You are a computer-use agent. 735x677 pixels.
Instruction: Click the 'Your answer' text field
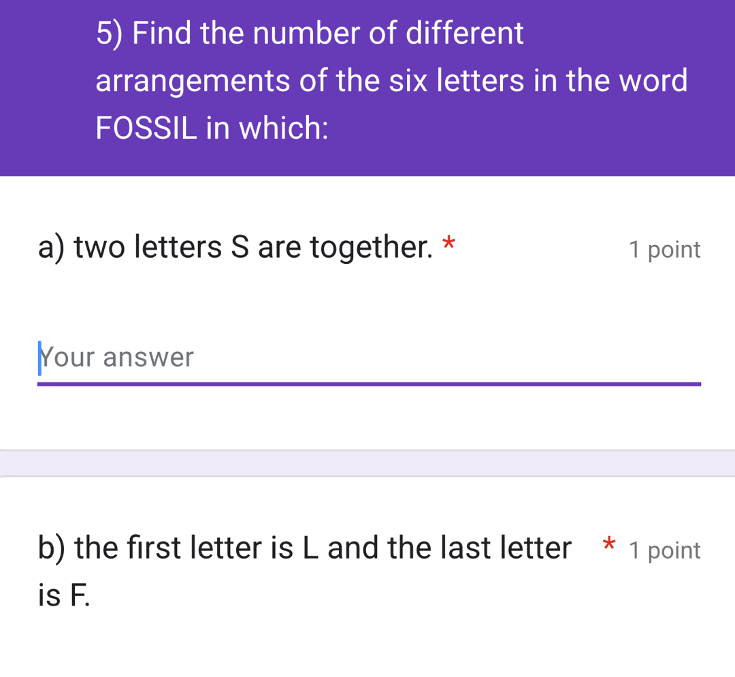coord(367,358)
